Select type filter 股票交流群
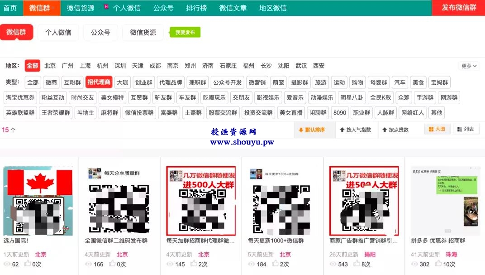Image resolution: width=485 pixels, height=275 pixels. pos(223,113)
